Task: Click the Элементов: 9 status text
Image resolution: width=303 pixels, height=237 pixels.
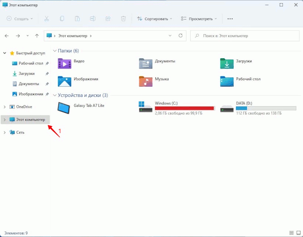Action: 16,233
